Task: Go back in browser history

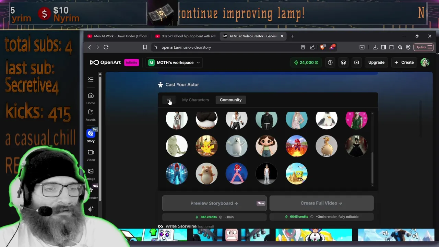Action: coord(90,47)
